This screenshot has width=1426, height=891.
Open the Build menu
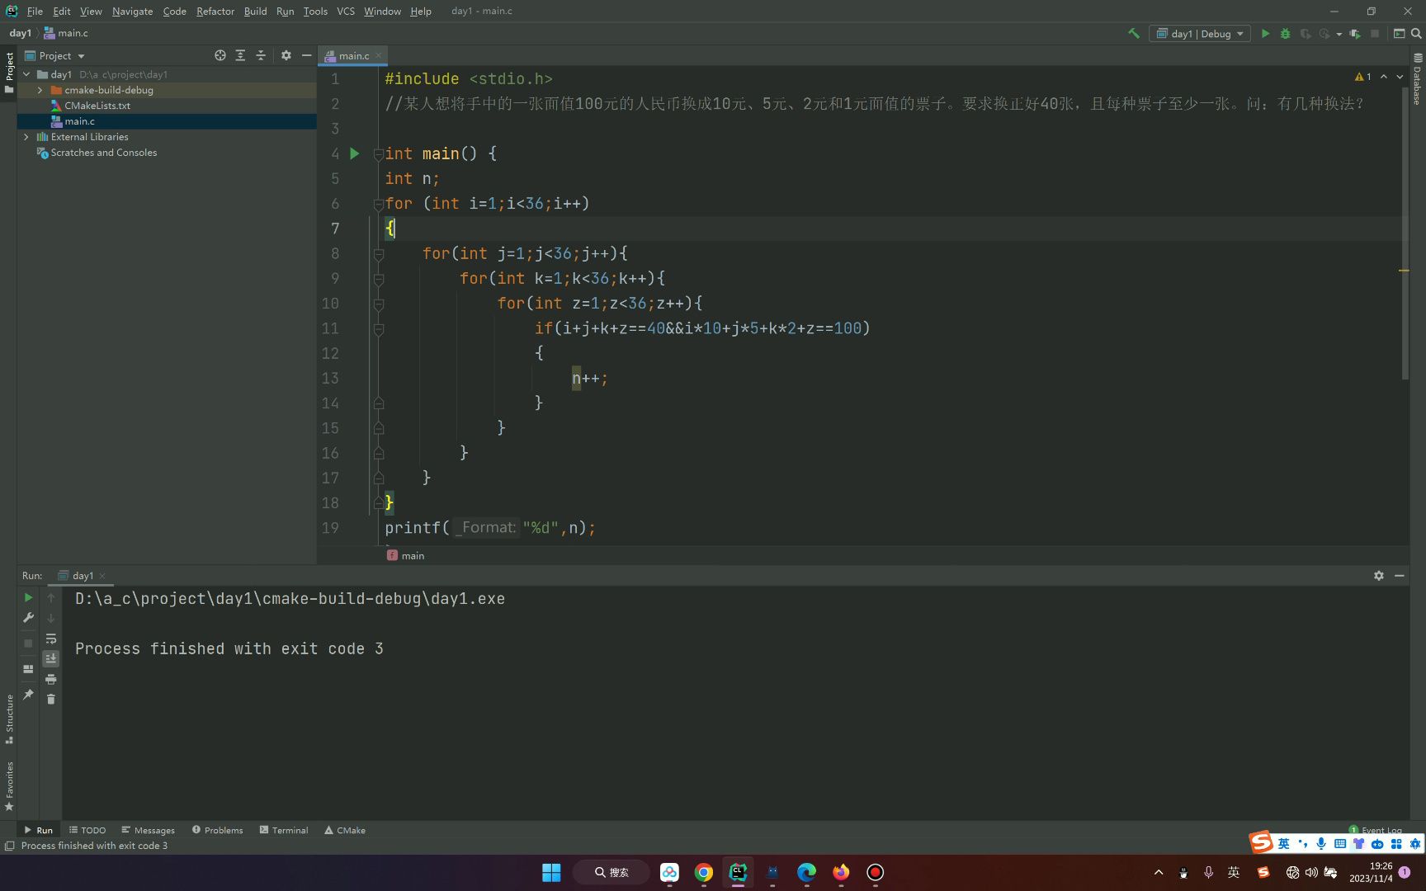tap(255, 11)
